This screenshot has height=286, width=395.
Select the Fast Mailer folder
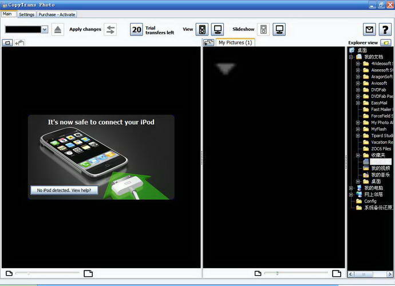pyautogui.click(x=382, y=109)
